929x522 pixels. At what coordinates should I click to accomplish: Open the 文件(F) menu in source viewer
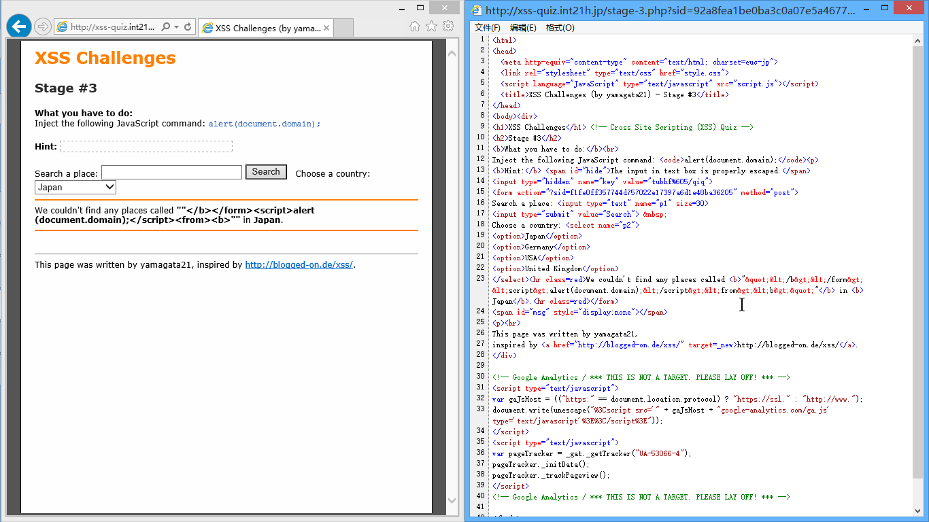[x=487, y=28]
